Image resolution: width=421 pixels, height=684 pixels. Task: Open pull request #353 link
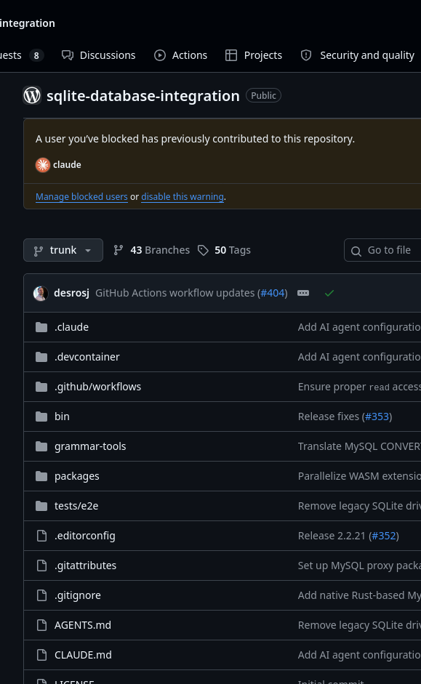[x=377, y=417]
